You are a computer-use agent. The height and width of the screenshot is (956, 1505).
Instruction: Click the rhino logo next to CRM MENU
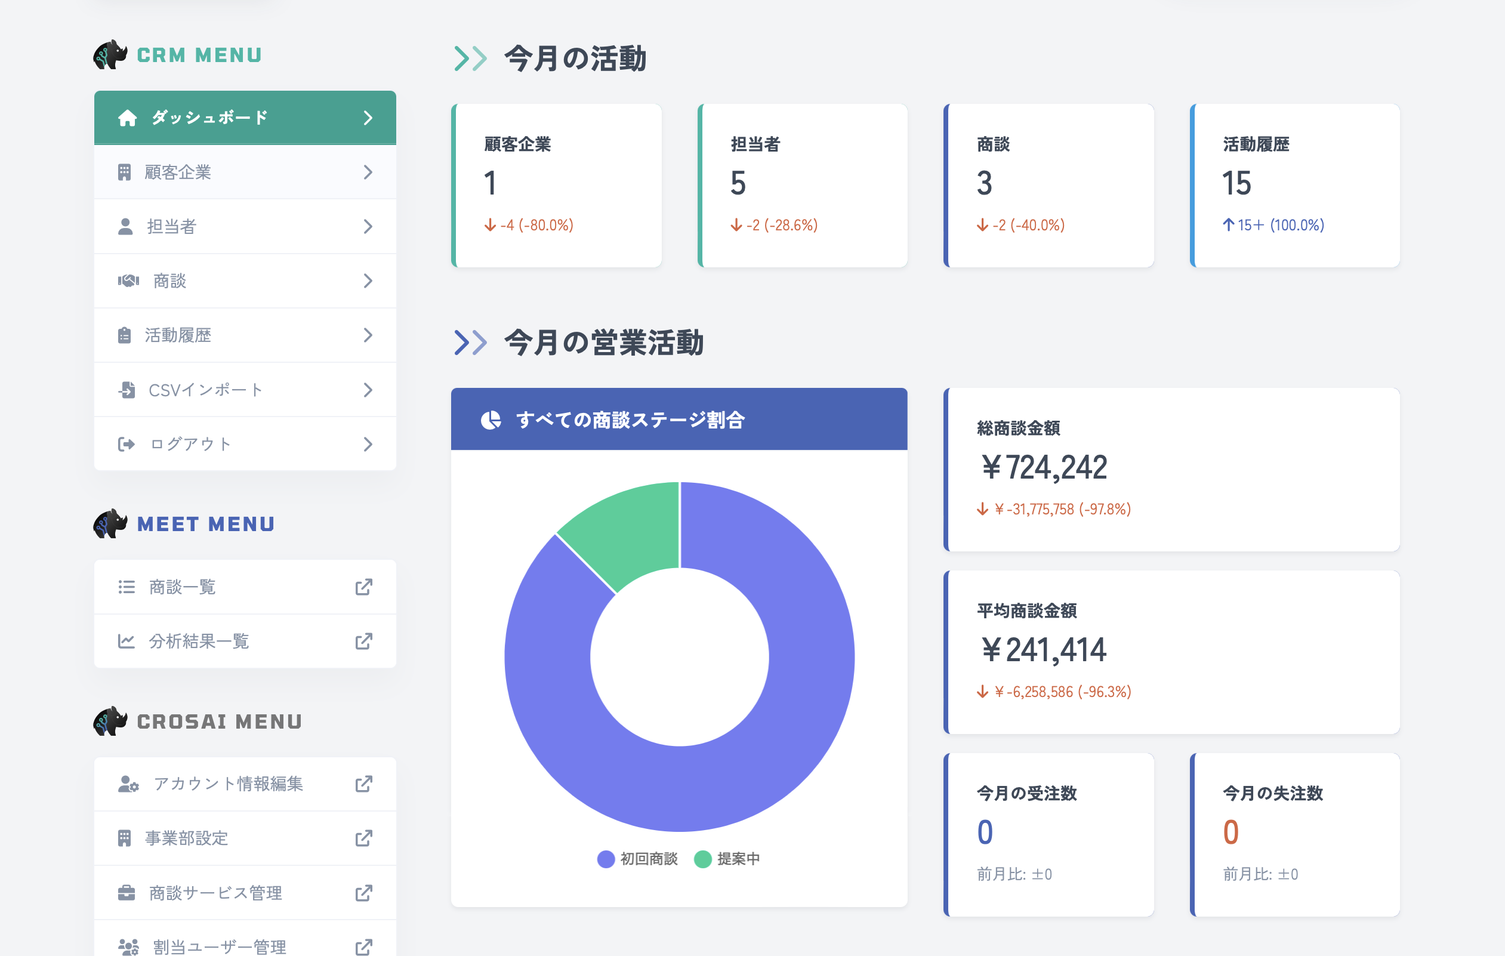(x=110, y=55)
